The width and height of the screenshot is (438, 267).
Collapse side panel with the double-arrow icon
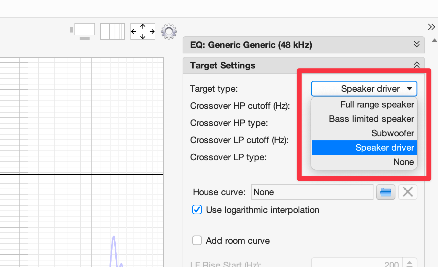(431, 27)
